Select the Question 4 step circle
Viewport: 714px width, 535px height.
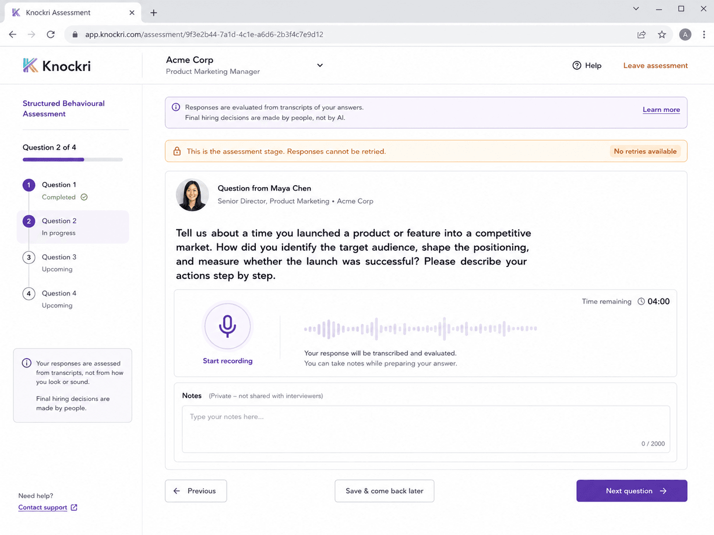(x=29, y=294)
